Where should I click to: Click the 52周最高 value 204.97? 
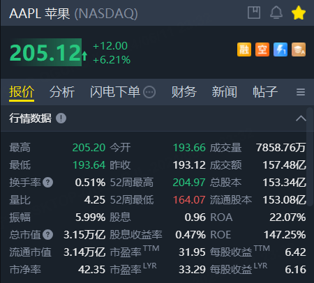pos(189,183)
